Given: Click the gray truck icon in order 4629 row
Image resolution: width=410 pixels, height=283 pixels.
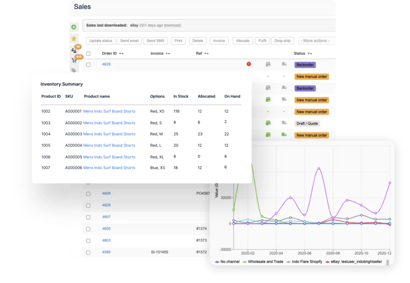Looking at the screenshot, I should pos(284,64).
